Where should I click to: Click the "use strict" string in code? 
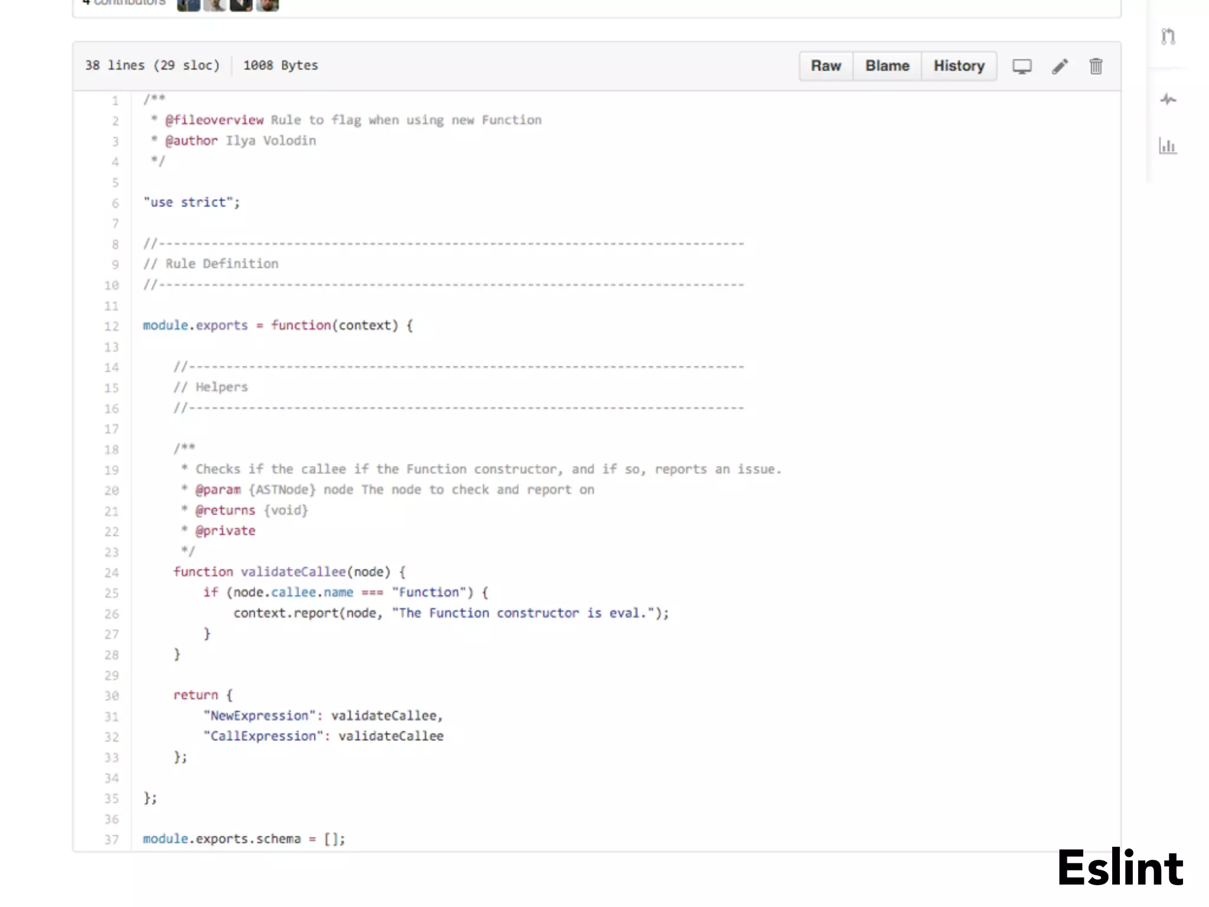click(188, 203)
